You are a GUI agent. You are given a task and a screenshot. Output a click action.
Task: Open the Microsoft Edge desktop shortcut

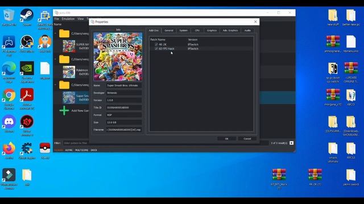(9, 73)
